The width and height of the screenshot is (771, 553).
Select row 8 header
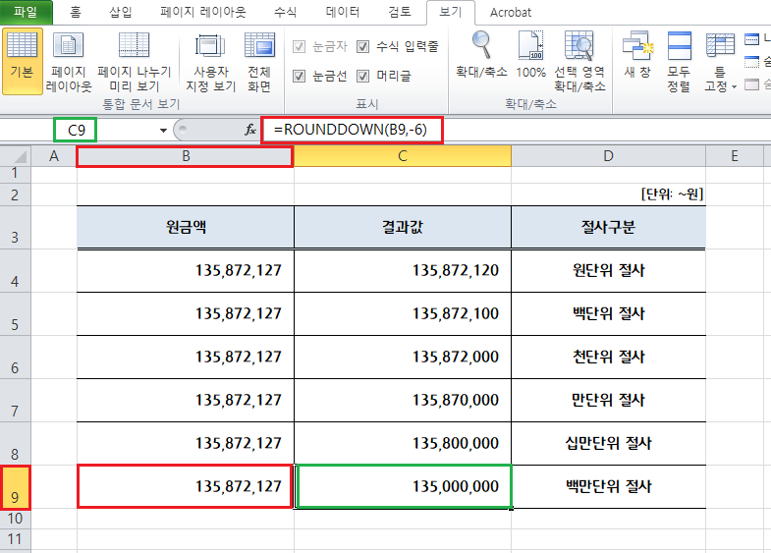coord(15,443)
